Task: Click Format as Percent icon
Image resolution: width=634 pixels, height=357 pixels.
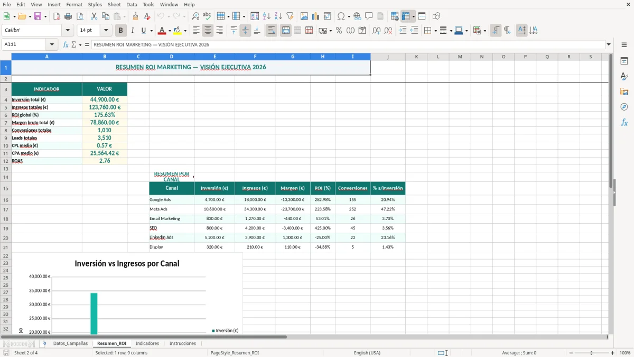Action: [x=339, y=31]
